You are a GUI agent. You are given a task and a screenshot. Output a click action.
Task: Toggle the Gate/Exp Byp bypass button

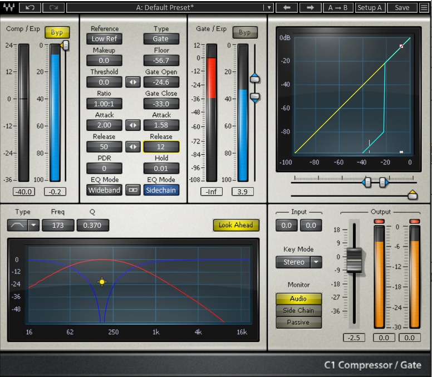(244, 32)
